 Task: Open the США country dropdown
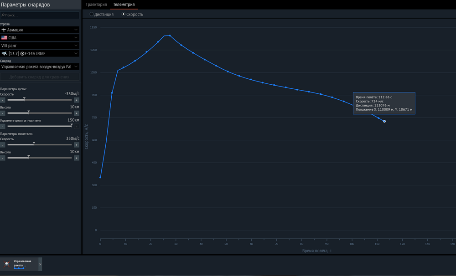[40, 37]
